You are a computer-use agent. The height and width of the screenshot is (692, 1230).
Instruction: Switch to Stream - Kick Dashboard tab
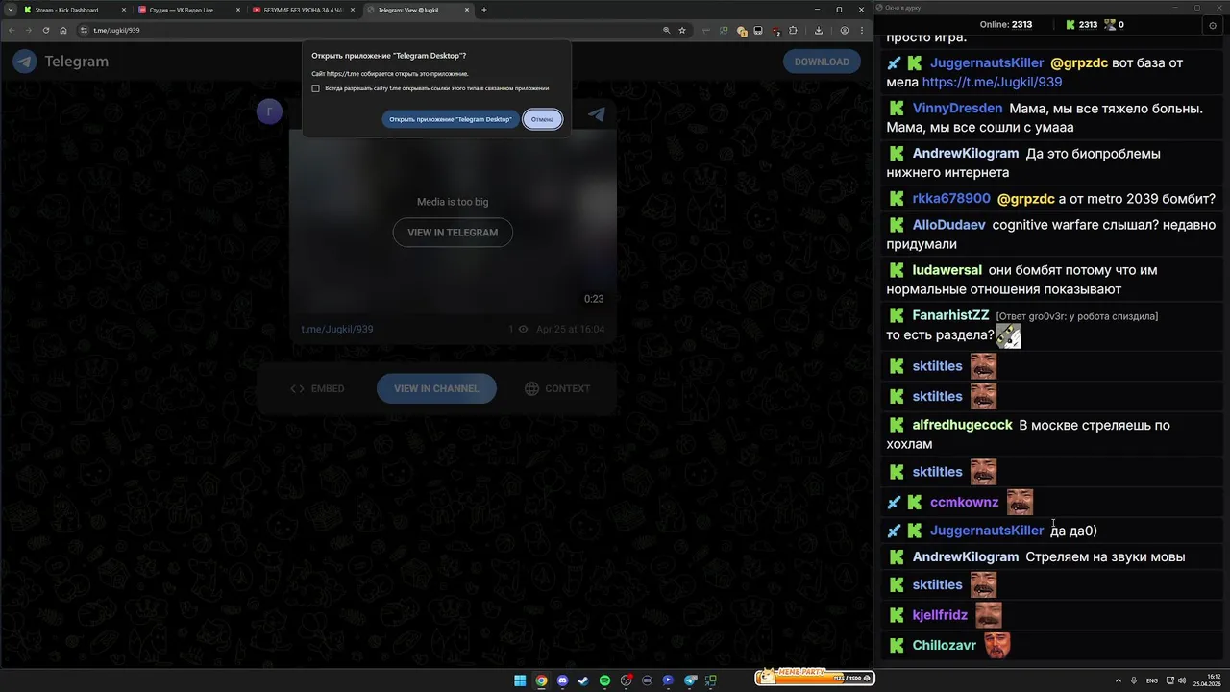click(x=75, y=10)
